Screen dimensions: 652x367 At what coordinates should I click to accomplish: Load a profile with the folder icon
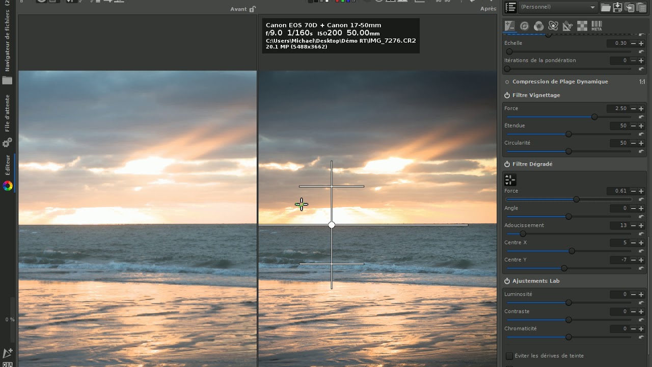[606, 7]
